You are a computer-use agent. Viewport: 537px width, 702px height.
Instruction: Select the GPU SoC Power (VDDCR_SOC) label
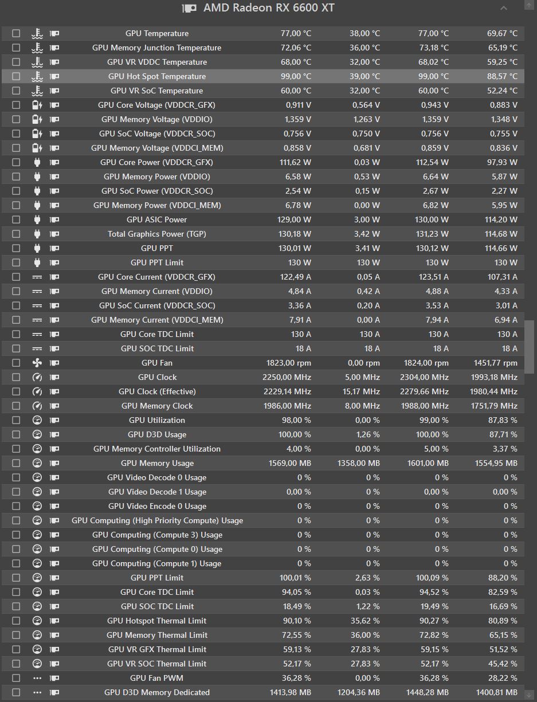(x=157, y=191)
